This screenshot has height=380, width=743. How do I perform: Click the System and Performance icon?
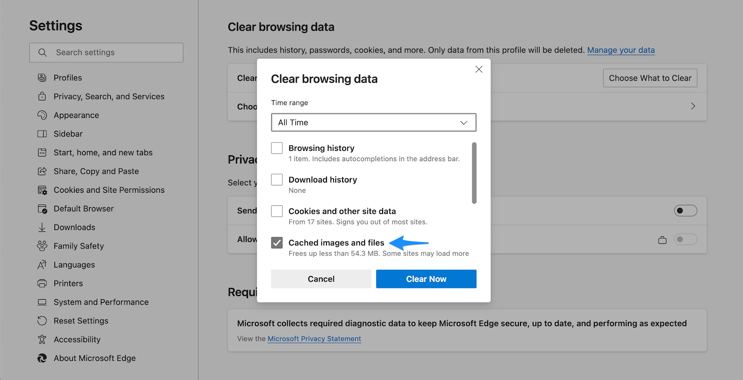tap(42, 302)
